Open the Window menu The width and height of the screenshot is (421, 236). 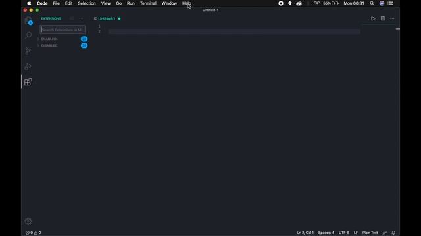tap(169, 3)
